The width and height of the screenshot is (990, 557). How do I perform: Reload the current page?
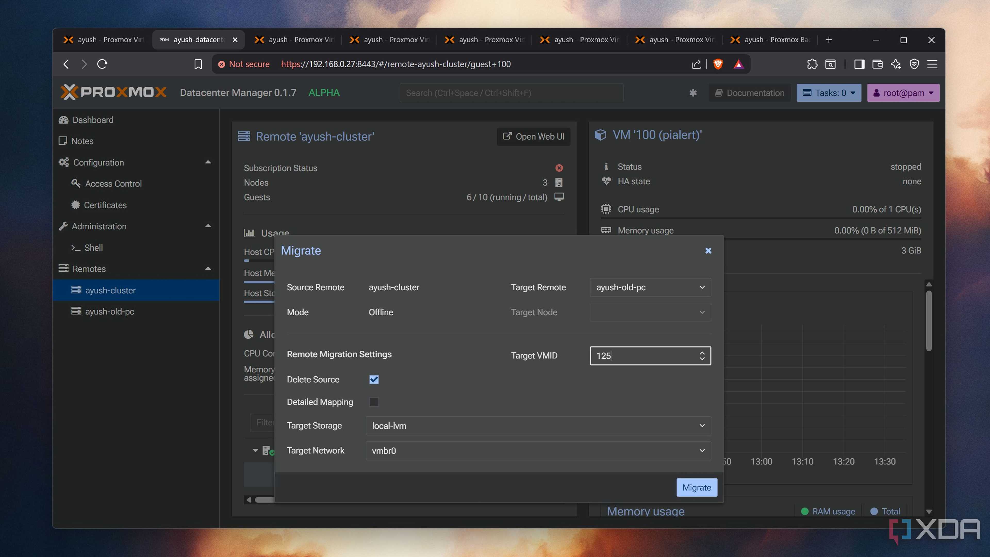click(102, 64)
